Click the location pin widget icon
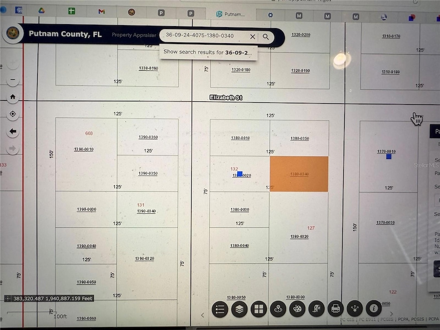The image size is (440, 330). point(278,309)
